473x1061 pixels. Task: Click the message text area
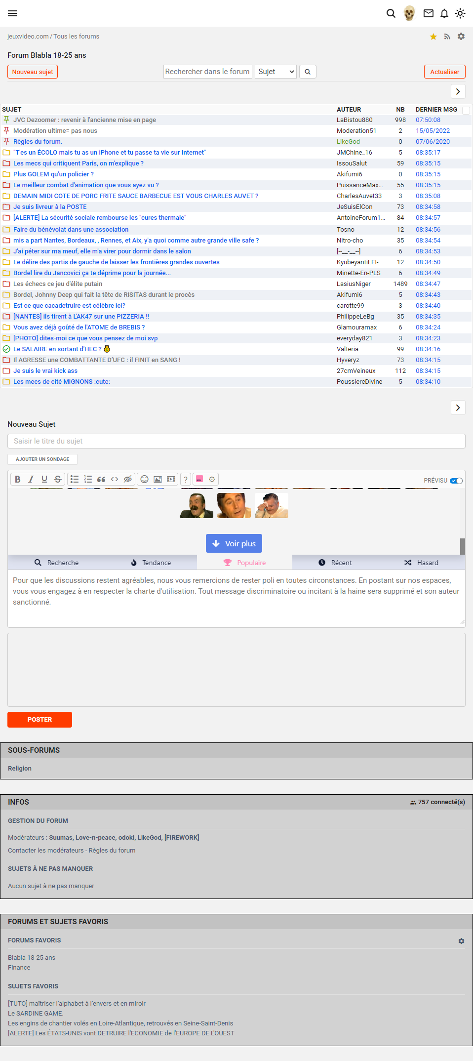point(236,599)
